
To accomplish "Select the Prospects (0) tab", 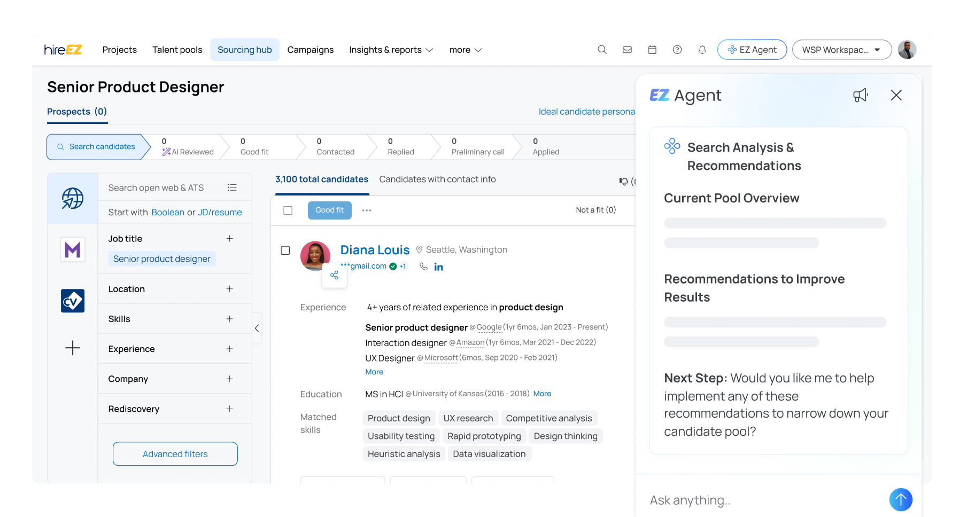I will [x=77, y=112].
